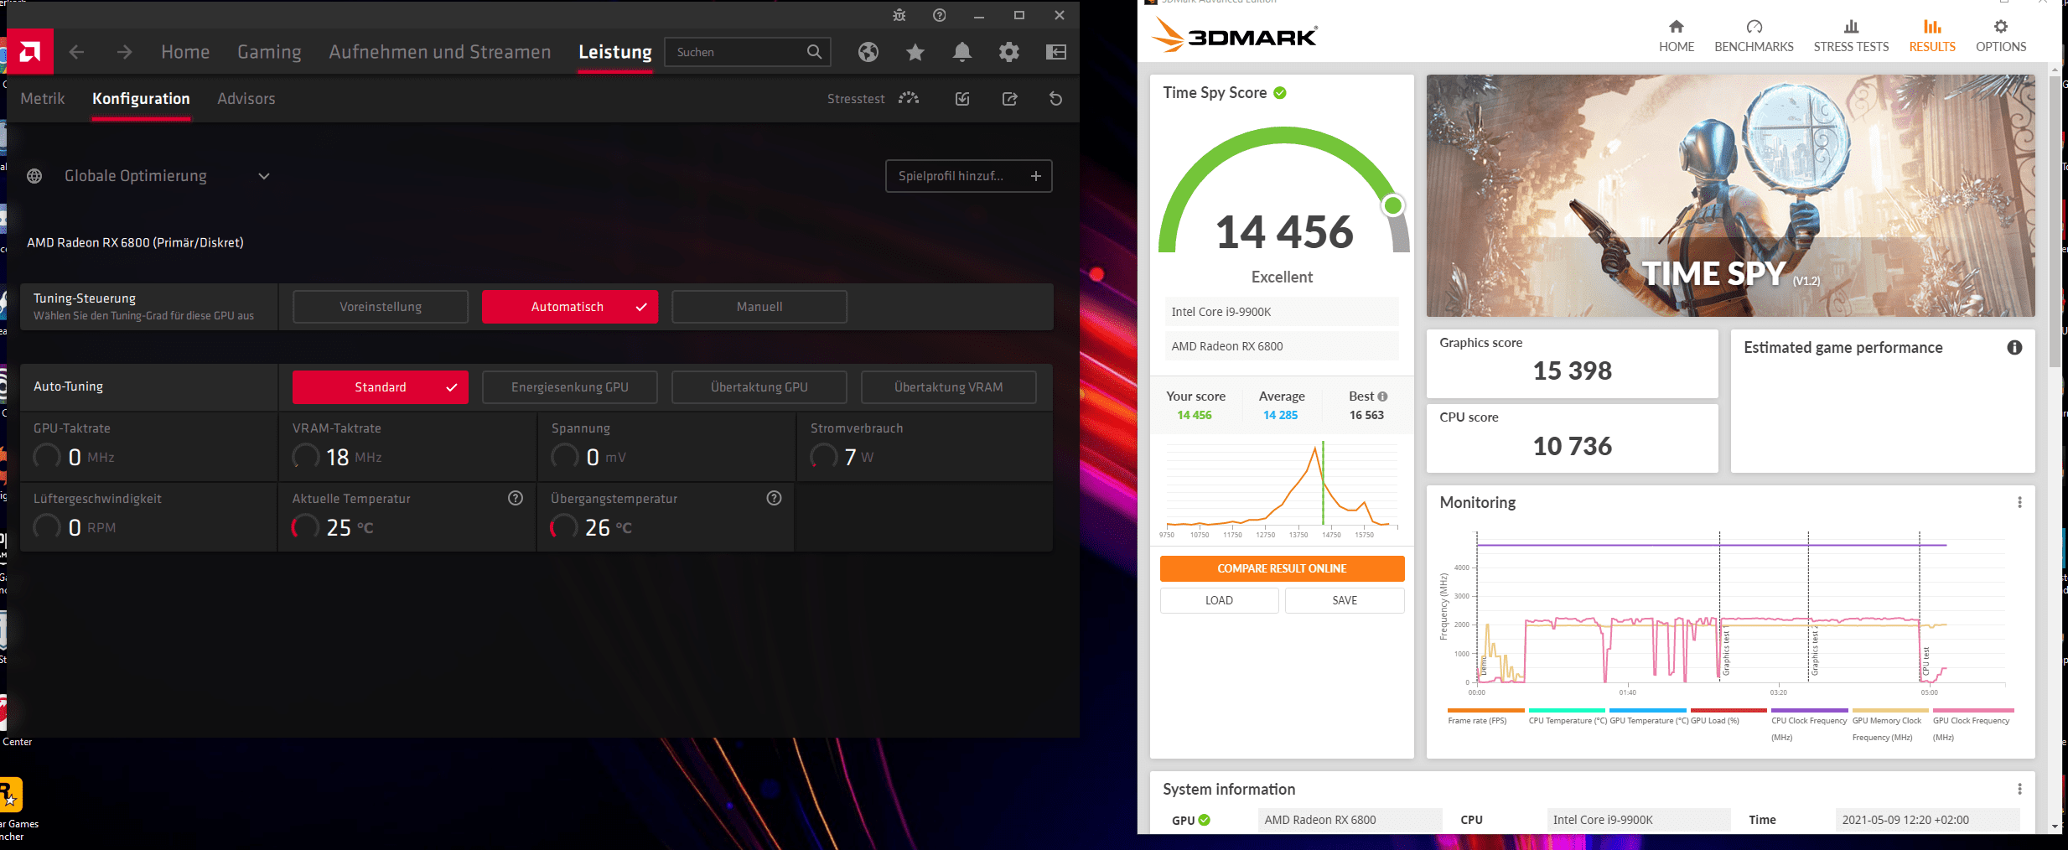Click the Time Spy Score green check icon

click(1280, 93)
